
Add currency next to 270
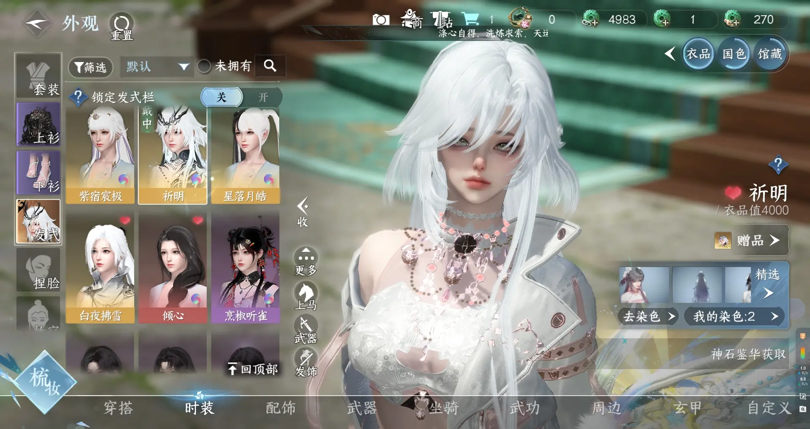point(733,19)
